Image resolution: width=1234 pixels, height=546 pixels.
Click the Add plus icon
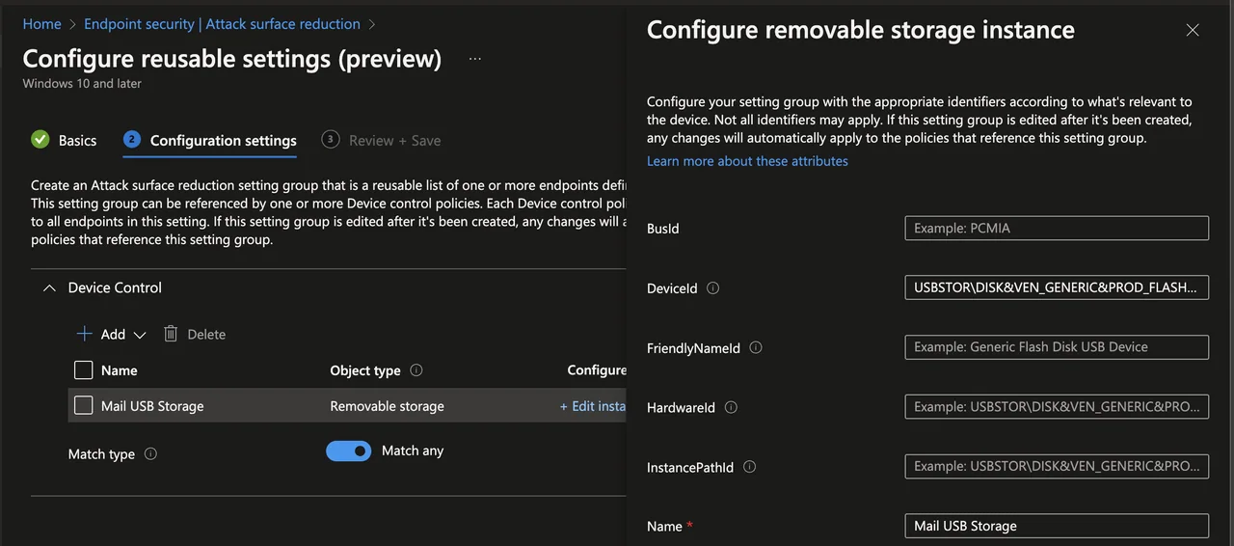[x=85, y=334]
